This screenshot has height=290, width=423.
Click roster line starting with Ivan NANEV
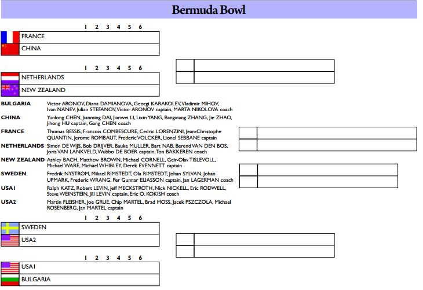(140, 109)
